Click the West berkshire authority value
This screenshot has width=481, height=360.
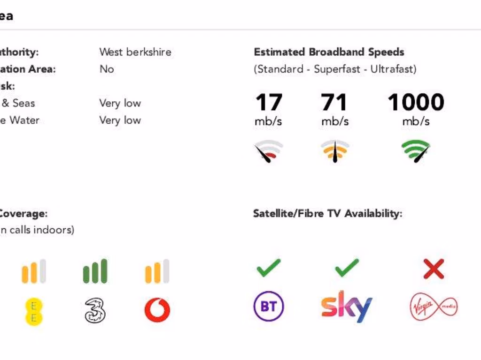(135, 52)
